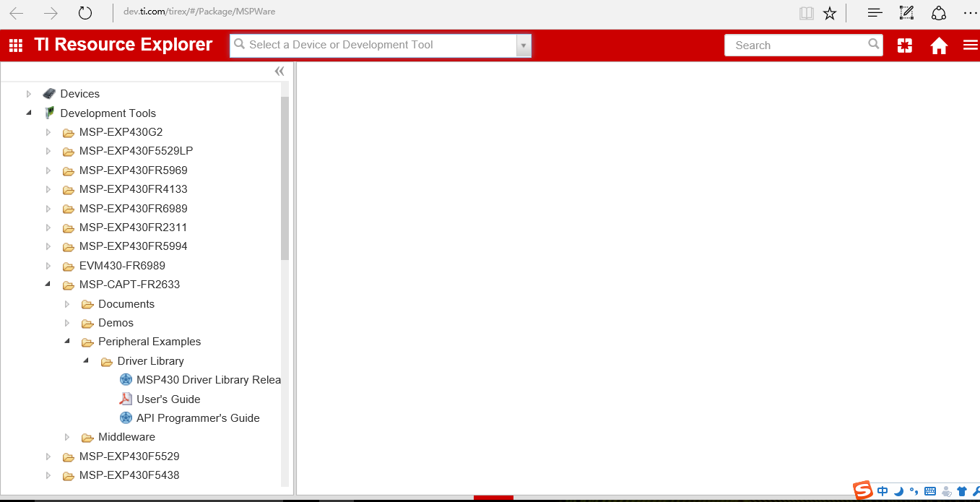980x502 pixels.
Task: Expand the Devices tree node
Action: pos(29,94)
